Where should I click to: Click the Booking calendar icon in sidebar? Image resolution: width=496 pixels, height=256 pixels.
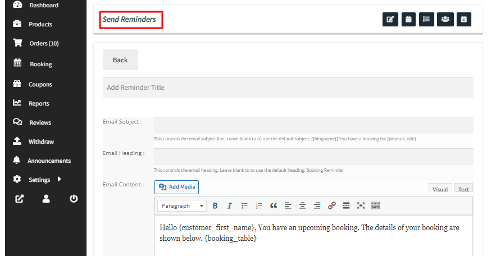(17, 62)
